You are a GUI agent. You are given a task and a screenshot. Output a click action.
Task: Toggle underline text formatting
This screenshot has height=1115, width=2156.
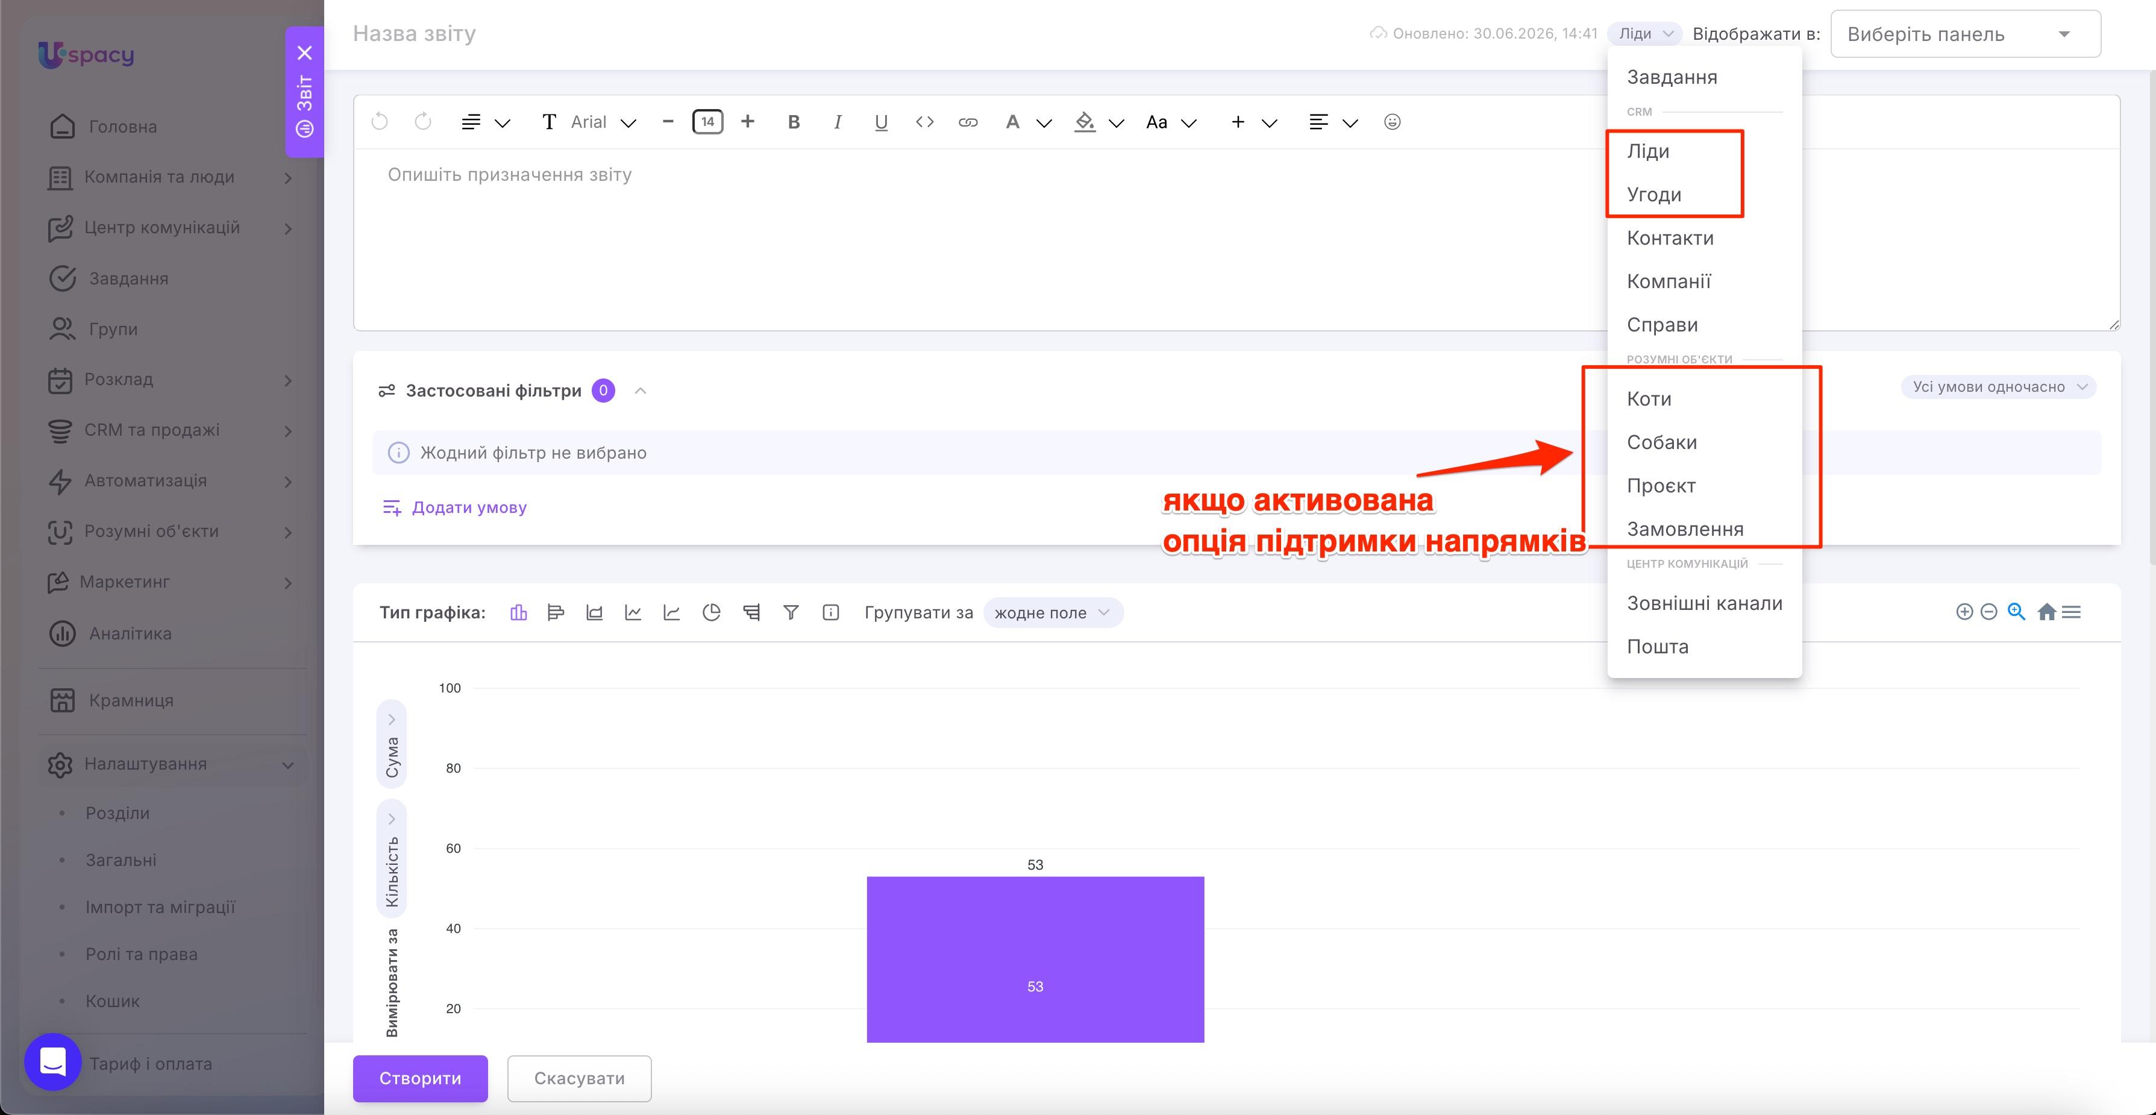[880, 122]
